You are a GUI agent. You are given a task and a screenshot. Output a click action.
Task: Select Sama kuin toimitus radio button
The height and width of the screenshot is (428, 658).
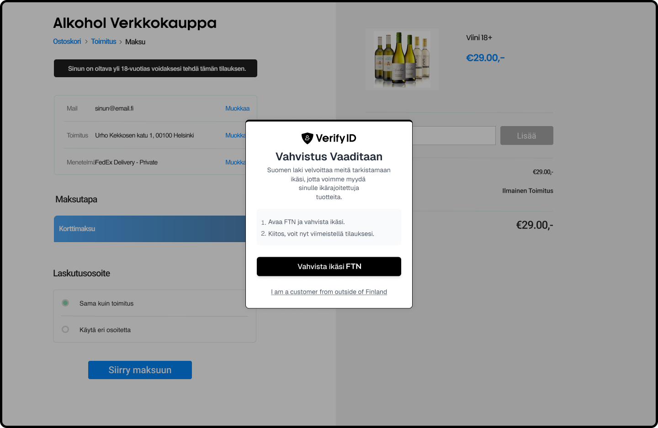tap(65, 303)
